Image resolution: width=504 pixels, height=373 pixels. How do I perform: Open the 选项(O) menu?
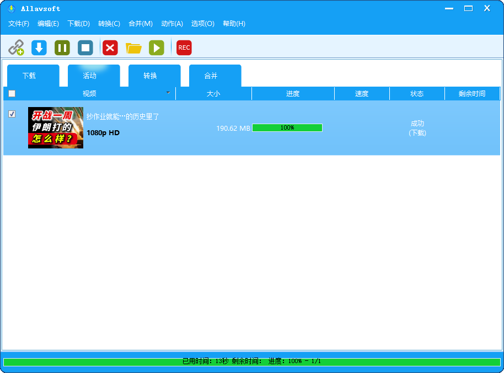click(x=202, y=24)
